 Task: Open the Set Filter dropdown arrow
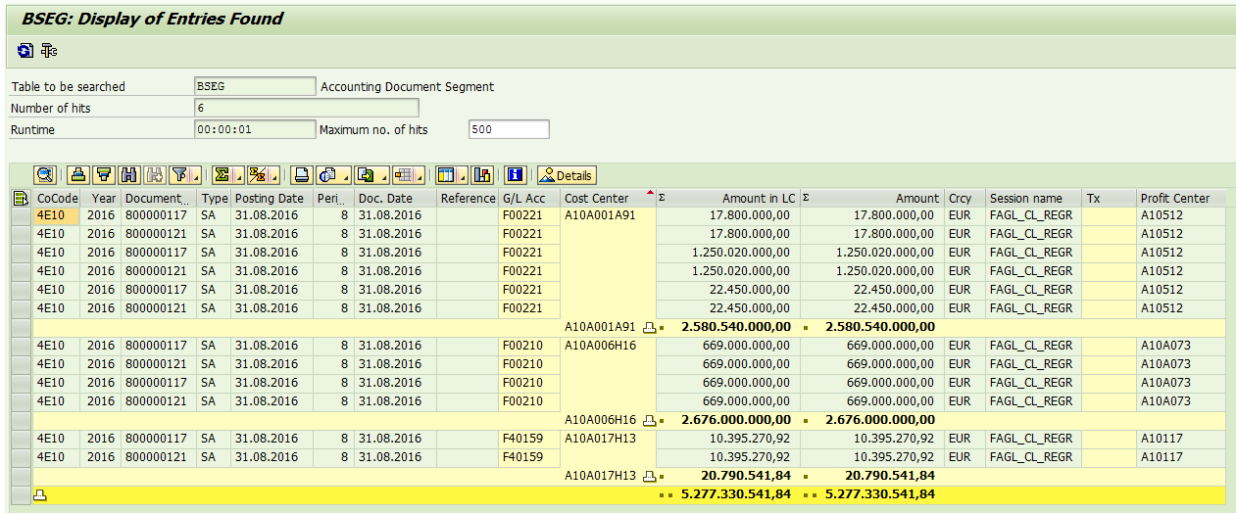[196, 177]
